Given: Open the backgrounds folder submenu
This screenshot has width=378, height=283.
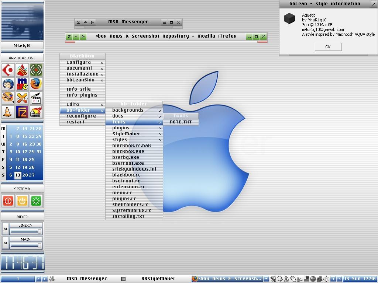Looking at the screenshot, I should tap(134, 110).
